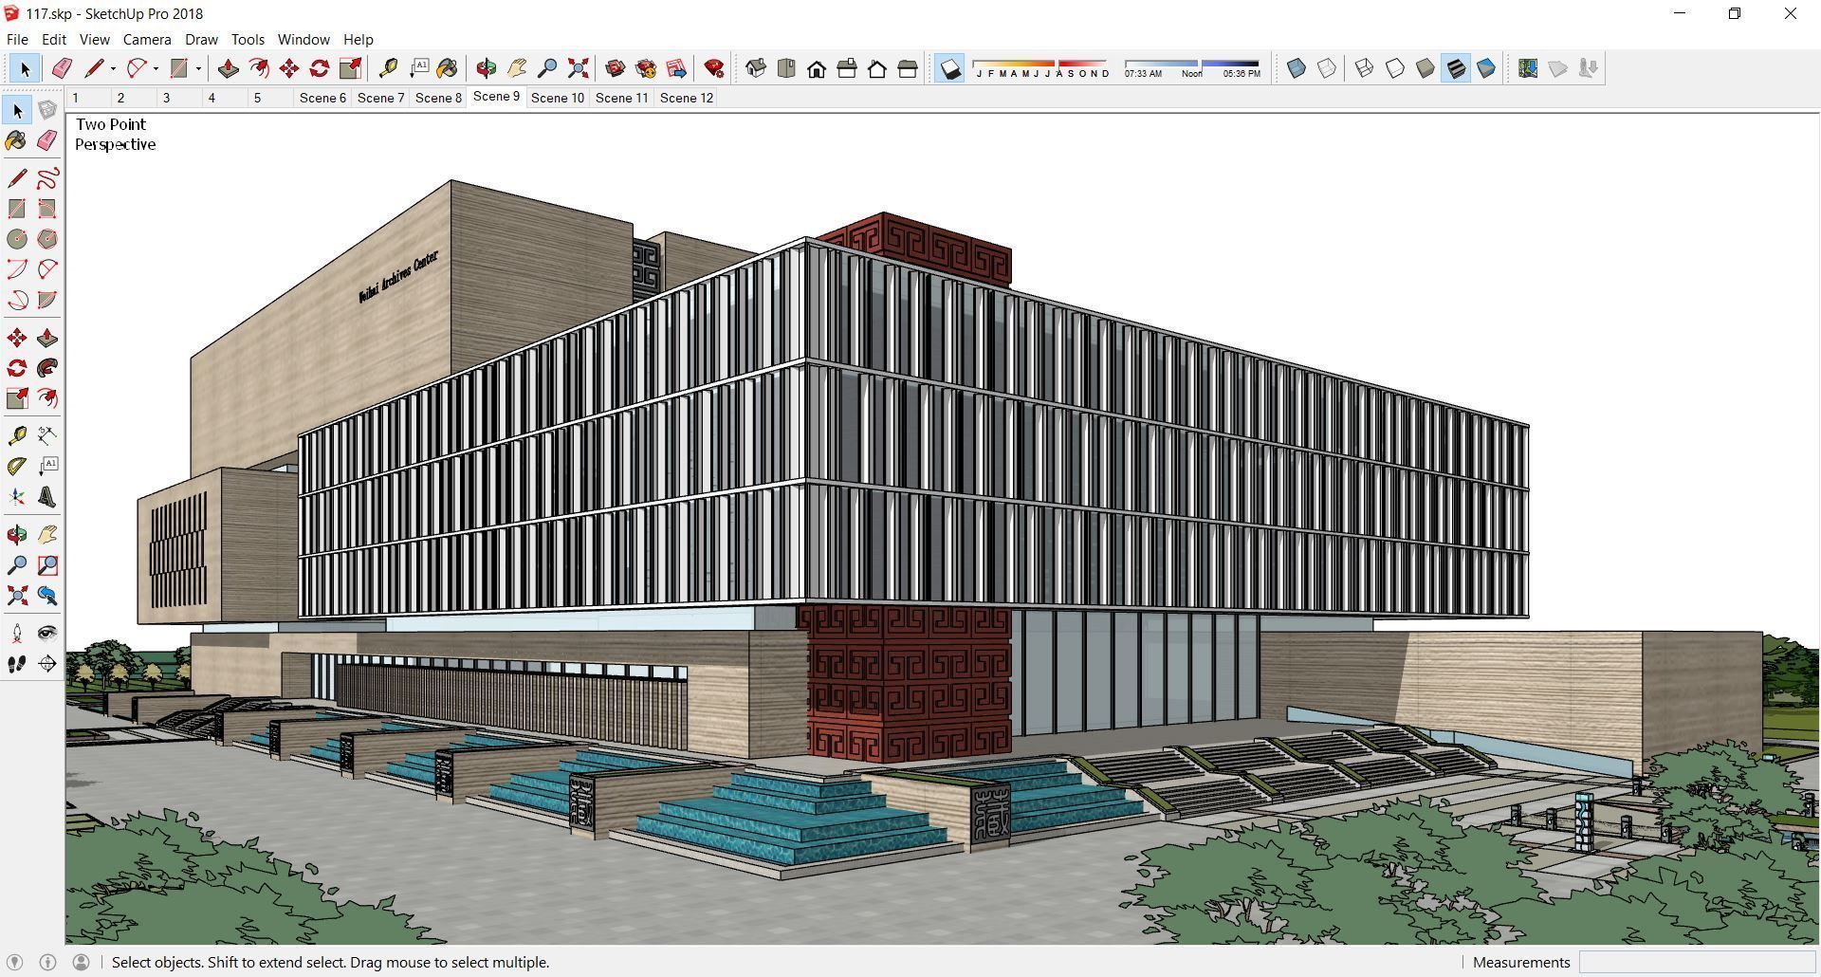Toggle Back Edges style

click(1327, 68)
